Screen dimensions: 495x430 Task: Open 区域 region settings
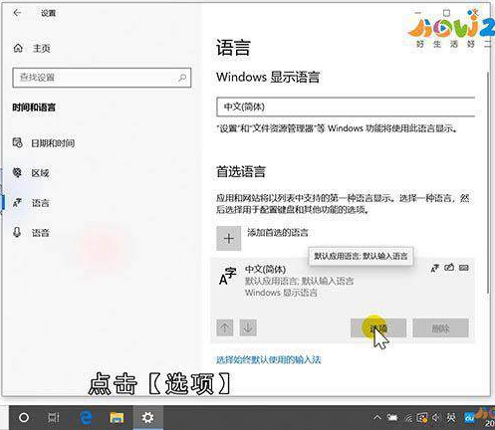(x=31, y=173)
